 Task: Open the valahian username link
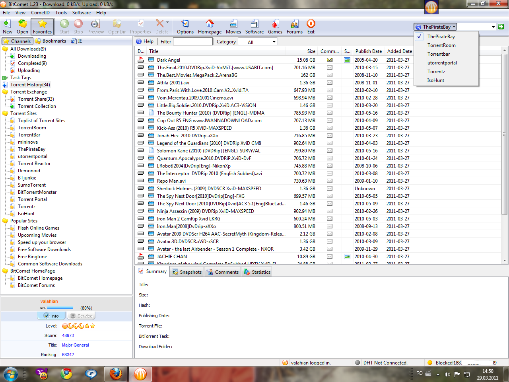49,302
